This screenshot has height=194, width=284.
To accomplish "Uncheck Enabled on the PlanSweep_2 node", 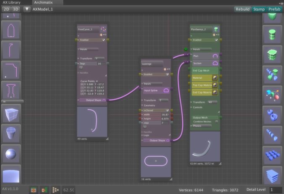I will [216, 40].
